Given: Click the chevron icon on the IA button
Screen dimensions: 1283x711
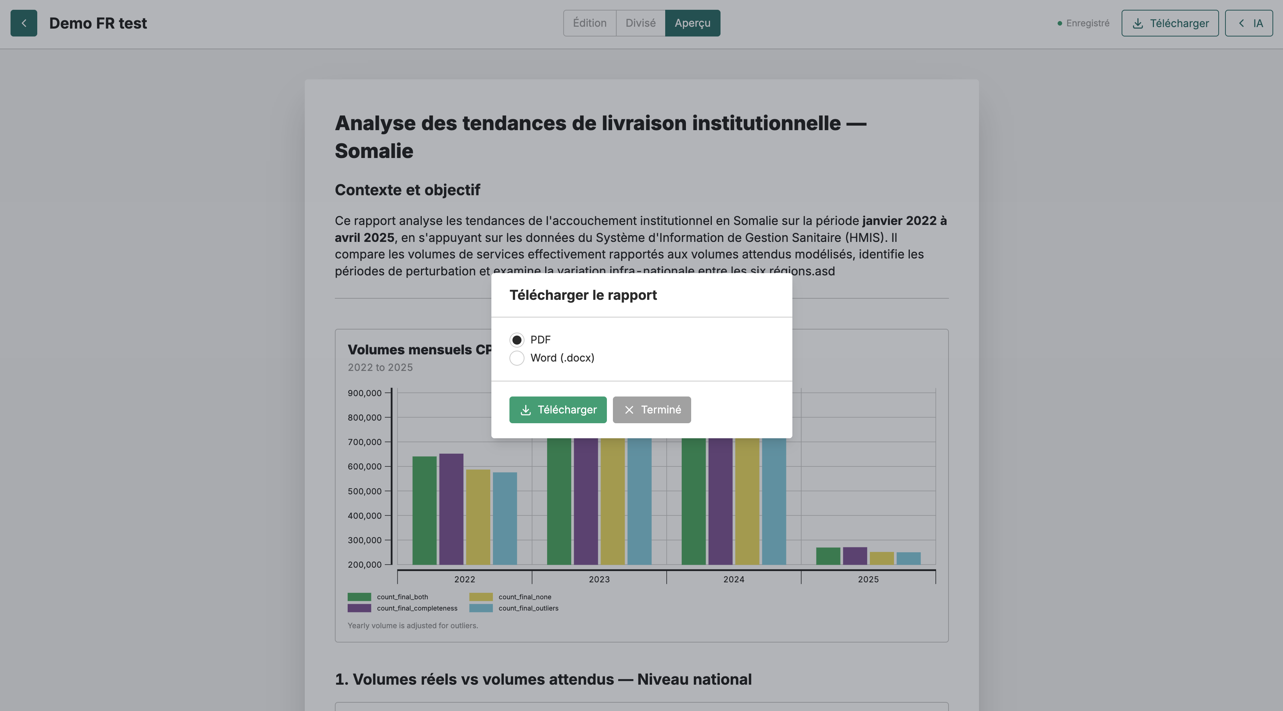Looking at the screenshot, I should pyautogui.click(x=1242, y=23).
